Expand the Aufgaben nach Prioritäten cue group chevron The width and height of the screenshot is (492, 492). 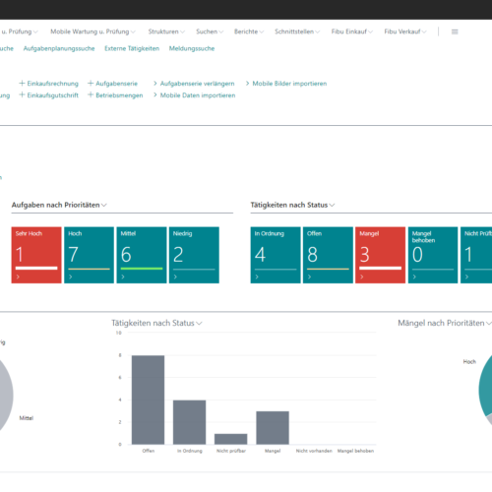click(x=104, y=205)
